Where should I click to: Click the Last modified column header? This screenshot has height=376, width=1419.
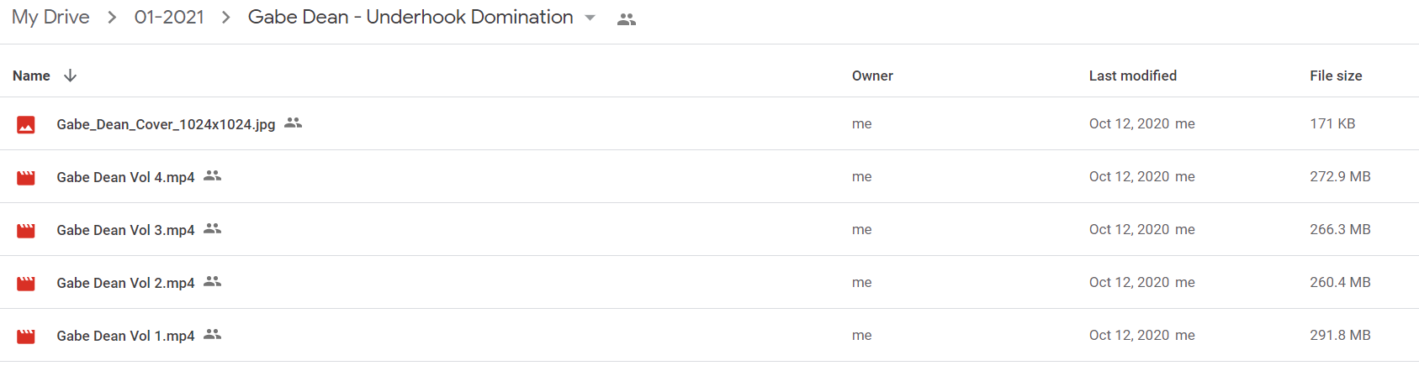(x=1132, y=76)
